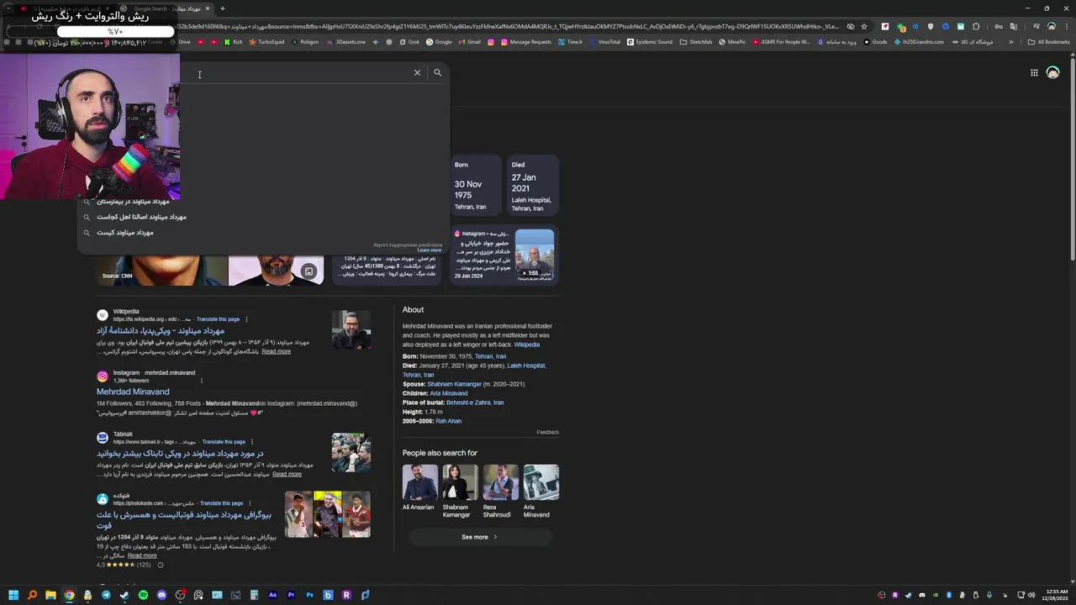The height and width of the screenshot is (605, 1076).
Task: Click the Wikipedia result thumbnail image
Action: tap(351, 330)
